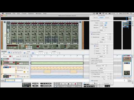The width and height of the screenshot is (134, 100).
Task: Open the Options menu
Action: 31,14
